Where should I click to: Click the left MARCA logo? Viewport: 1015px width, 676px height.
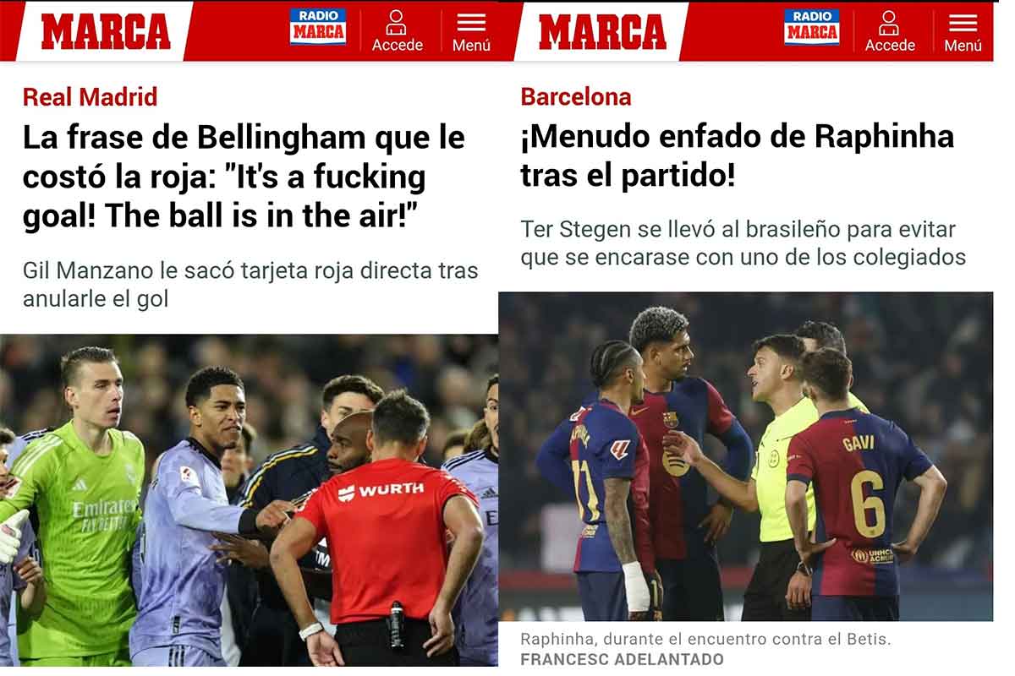pos(106,31)
